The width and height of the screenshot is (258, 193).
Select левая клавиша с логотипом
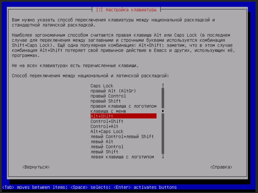point(122,157)
